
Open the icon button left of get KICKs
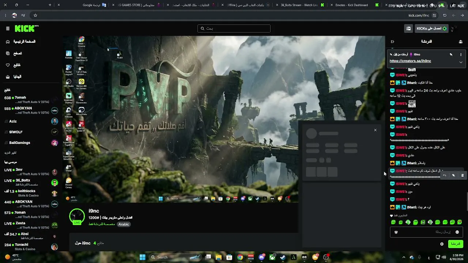pyautogui.click(x=408, y=28)
